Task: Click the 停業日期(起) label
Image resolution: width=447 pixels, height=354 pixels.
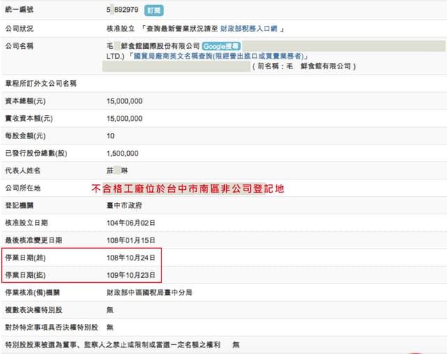Action: [25, 258]
